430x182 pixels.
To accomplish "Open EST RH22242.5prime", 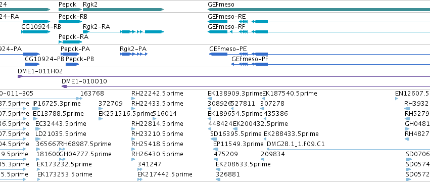I will pos(157,94).
